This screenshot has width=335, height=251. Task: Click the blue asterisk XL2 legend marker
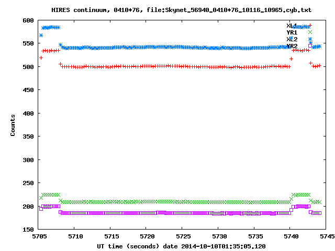(x=310, y=39)
